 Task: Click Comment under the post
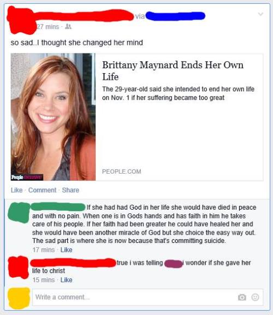click(43, 190)
